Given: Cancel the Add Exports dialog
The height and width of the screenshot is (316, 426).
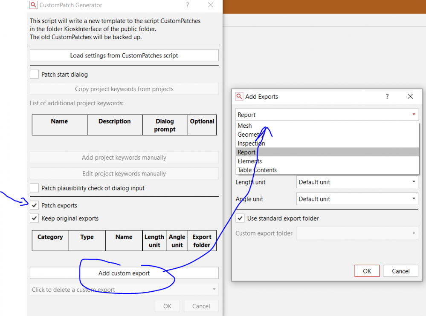Looking at the screenshot, I should 400,271.
